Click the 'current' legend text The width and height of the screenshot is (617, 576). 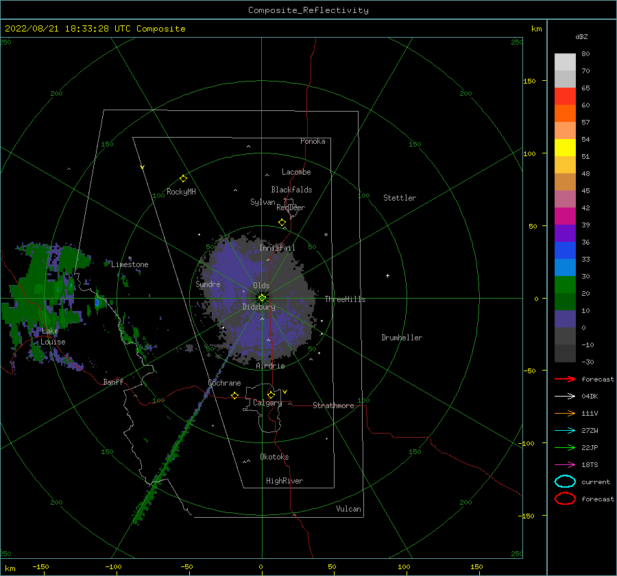click(x=595, y=481)
